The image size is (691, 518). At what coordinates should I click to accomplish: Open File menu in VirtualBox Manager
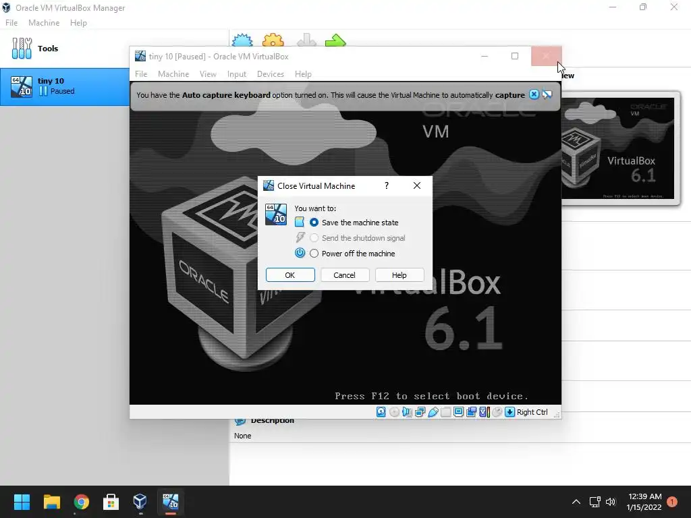tap(11, 23)
